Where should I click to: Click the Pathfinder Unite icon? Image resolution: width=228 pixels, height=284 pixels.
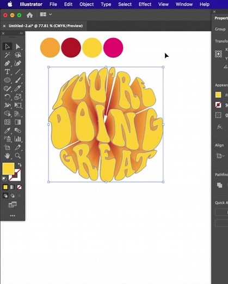click(219, 185)
